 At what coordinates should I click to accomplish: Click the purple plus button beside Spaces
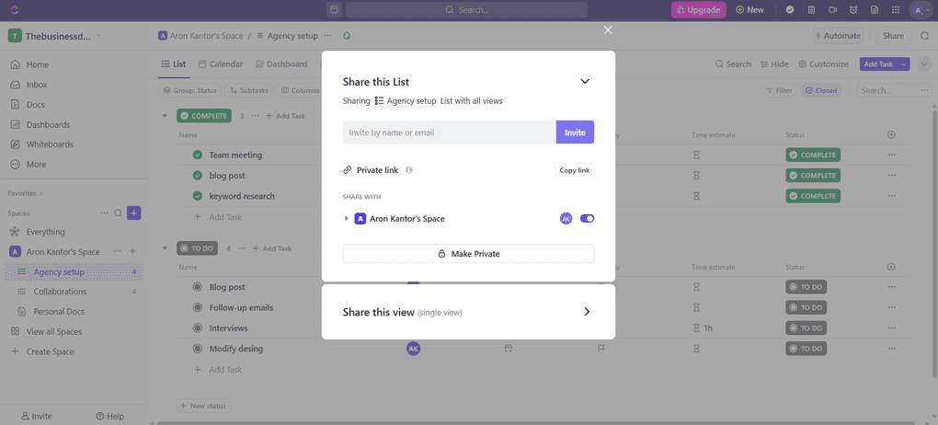click(x=134, y=213)
